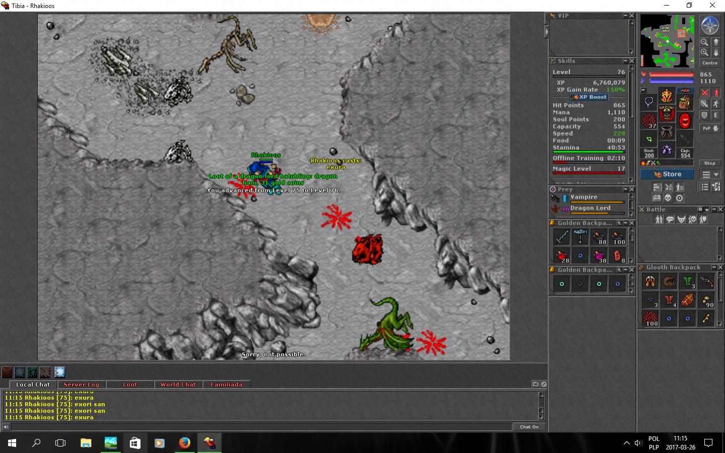Toggle defensive fight mode
725x453 pixels.
tap(705, 115)
